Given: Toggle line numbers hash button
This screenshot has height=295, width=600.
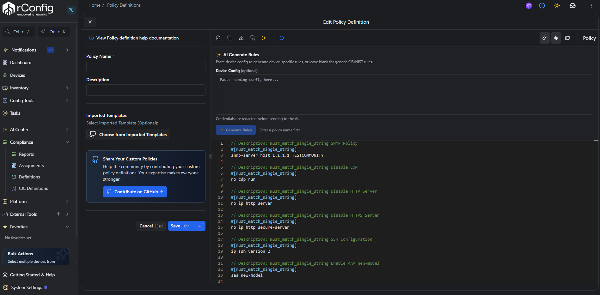Looking at the screenshot, I should (556, 38).
